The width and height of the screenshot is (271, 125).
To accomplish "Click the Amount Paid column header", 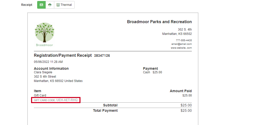I will tap(181, 91).
